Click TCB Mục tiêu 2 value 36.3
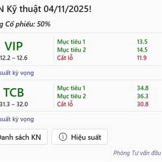 click(x=143, y=96)
